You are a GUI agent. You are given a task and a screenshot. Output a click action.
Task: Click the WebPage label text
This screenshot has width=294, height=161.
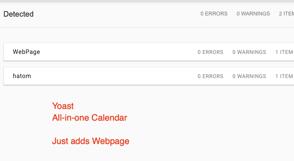pos(26,52)
